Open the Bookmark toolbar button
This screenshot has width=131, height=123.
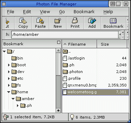point(113,23)
